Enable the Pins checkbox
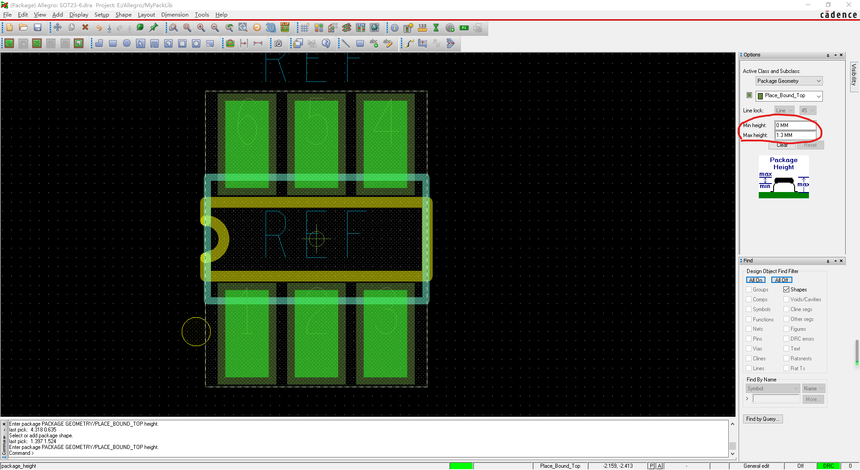 tap(748, 339)
